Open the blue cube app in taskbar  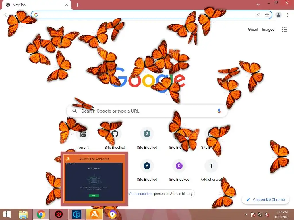point(76,214)
